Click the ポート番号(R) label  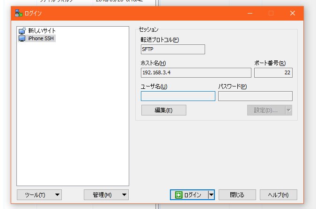pos(270,63)
